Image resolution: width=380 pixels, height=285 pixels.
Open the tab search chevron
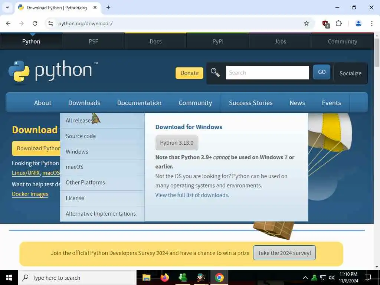pyautogui.click(x=7, y=7)
